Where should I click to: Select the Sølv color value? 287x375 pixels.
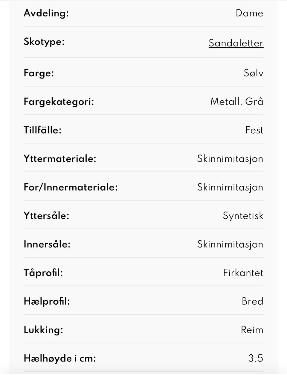(x=254, y=73)
